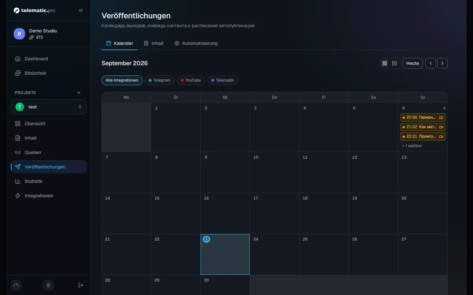Select highlighted day 23
Image resolution: width=473 pixels, height=295 pixels.
click(x=225, y=254)
